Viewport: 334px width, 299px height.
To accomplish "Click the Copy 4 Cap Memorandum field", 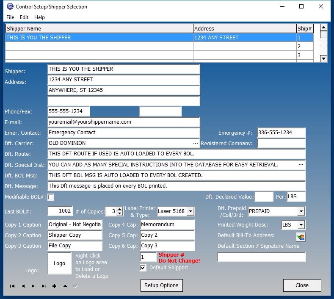I will [167, 224].
